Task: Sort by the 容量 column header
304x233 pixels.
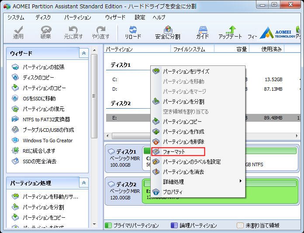Action: coord(231,49)
